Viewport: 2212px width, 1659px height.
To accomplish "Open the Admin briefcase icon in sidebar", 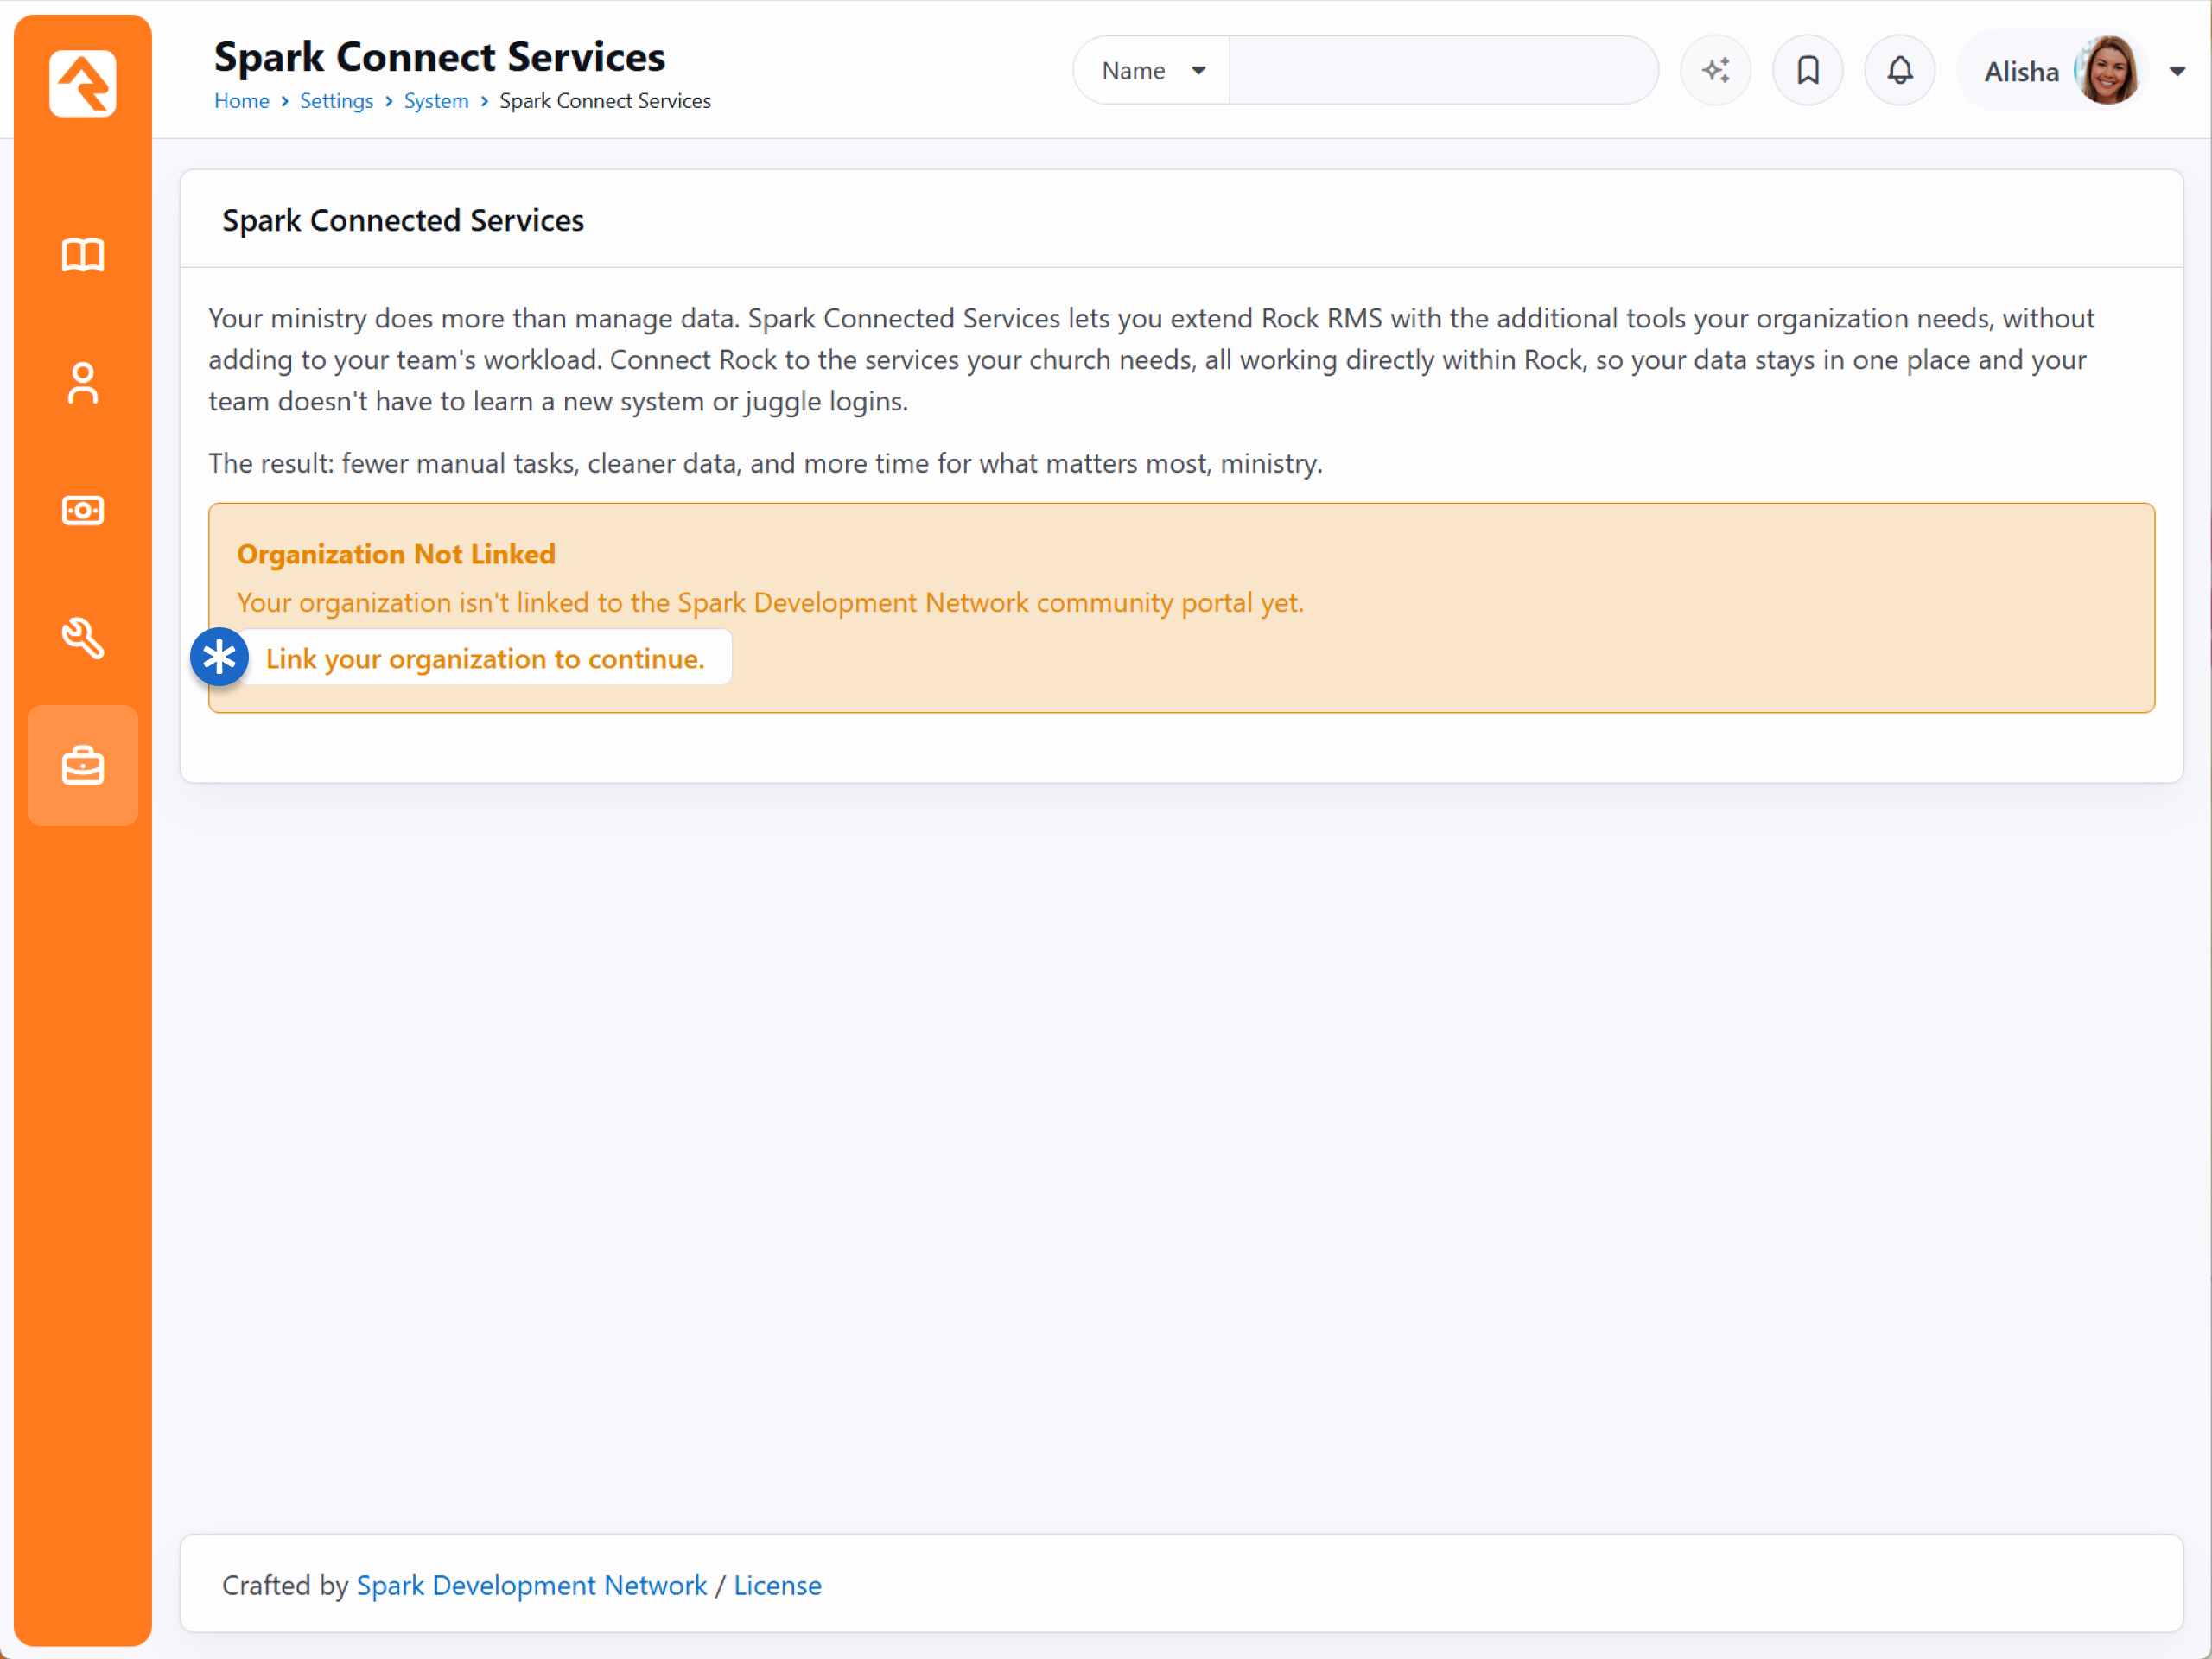I will coord(82,766).
